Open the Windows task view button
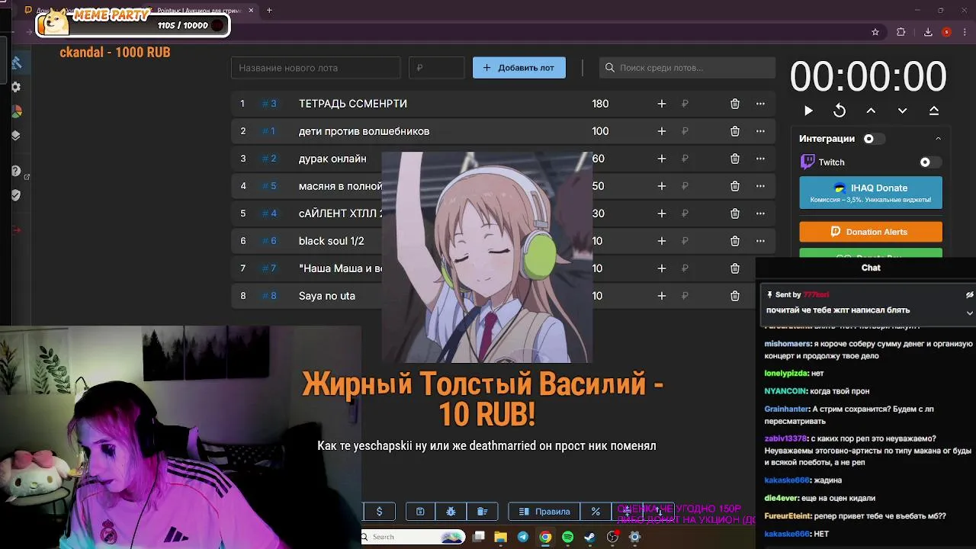This screenshot has width=976, height=549. tap(478, 537)
